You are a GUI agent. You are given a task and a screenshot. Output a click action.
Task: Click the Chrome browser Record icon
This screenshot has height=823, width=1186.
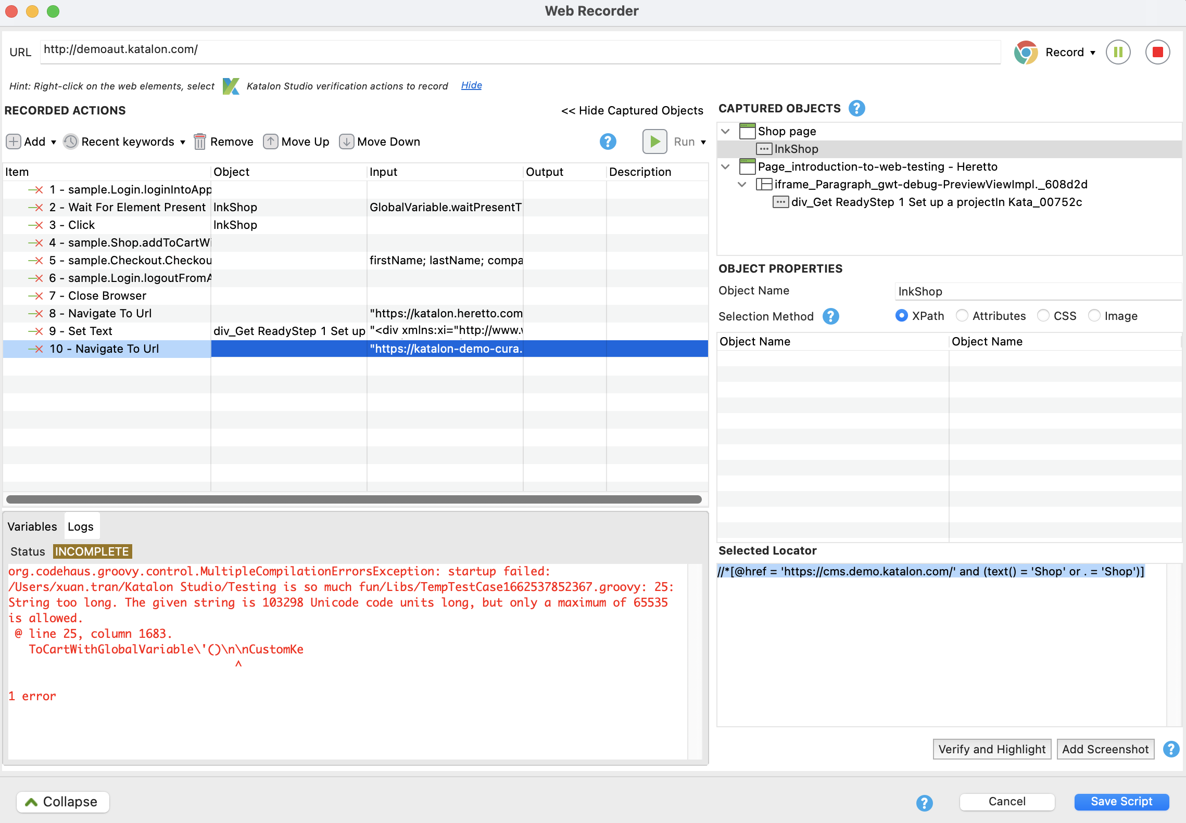pos(1026,52)
